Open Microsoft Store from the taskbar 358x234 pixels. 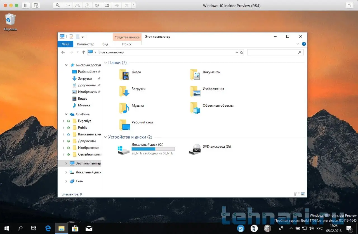coord(75,228)
